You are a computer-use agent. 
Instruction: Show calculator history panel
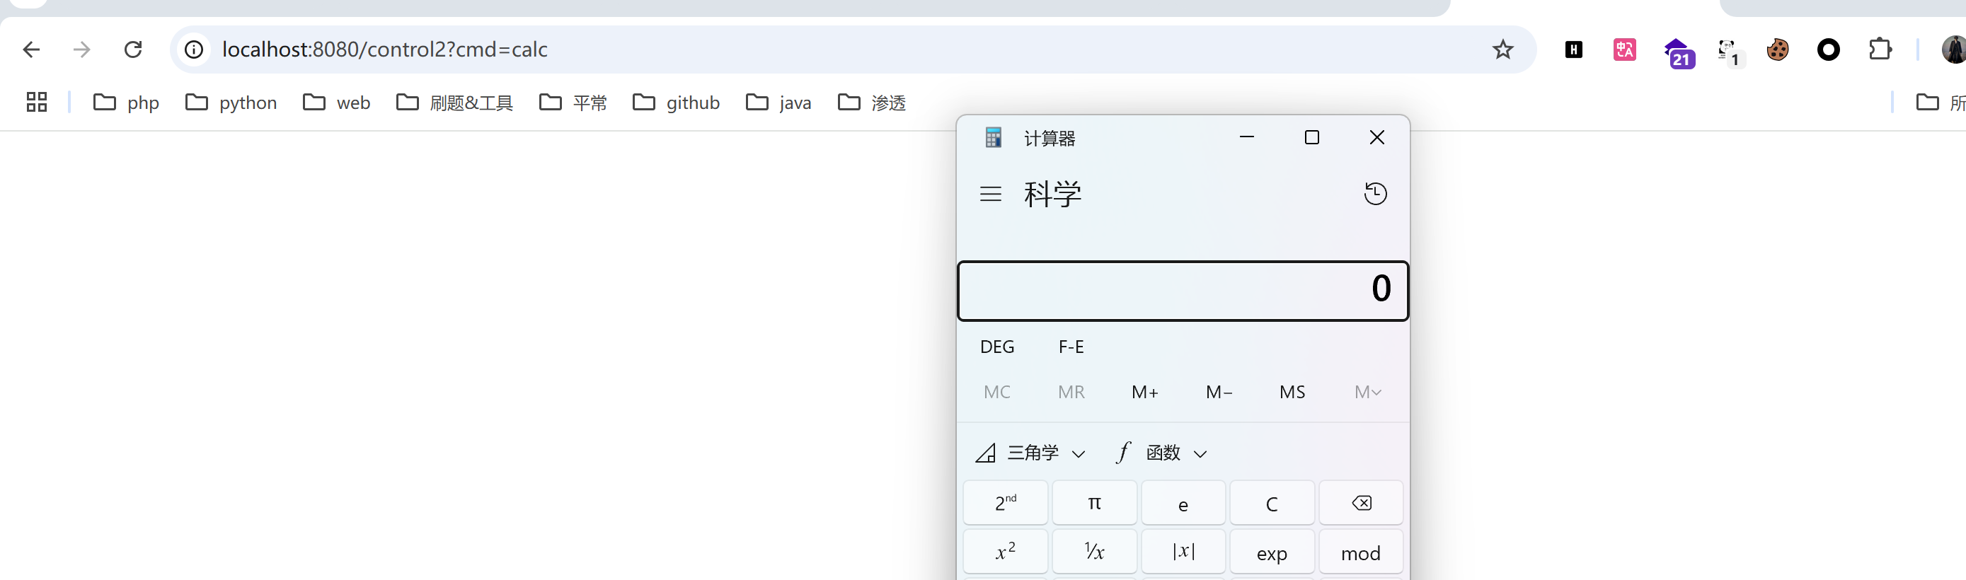coord(1375,194)
